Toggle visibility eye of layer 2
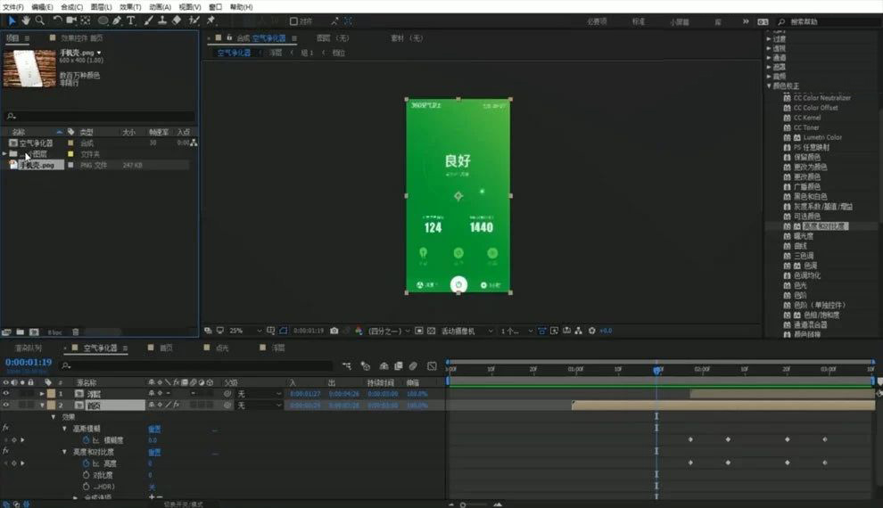This screenshot has height=508, width=883. 6,405
